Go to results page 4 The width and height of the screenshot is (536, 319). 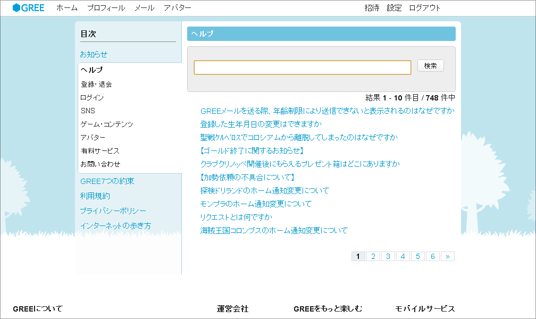pos(403,256)
